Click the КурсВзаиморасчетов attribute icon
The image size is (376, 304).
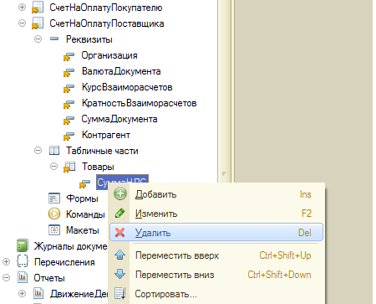tap(69, 88)
